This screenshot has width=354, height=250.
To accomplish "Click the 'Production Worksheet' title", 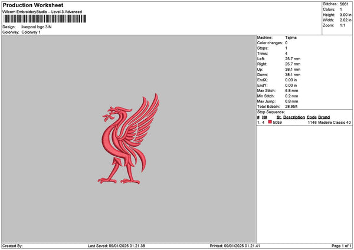I will coord(33,5).
